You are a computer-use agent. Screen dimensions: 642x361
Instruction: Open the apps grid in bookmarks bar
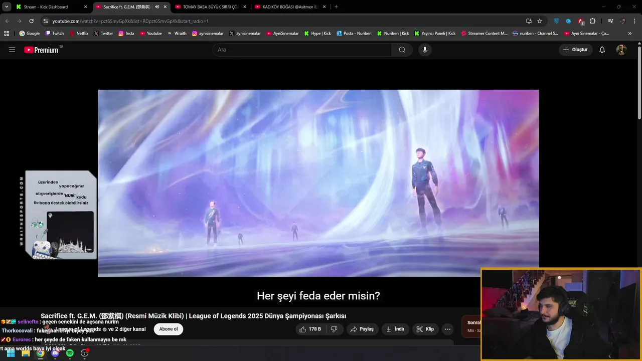coord(7,34)
